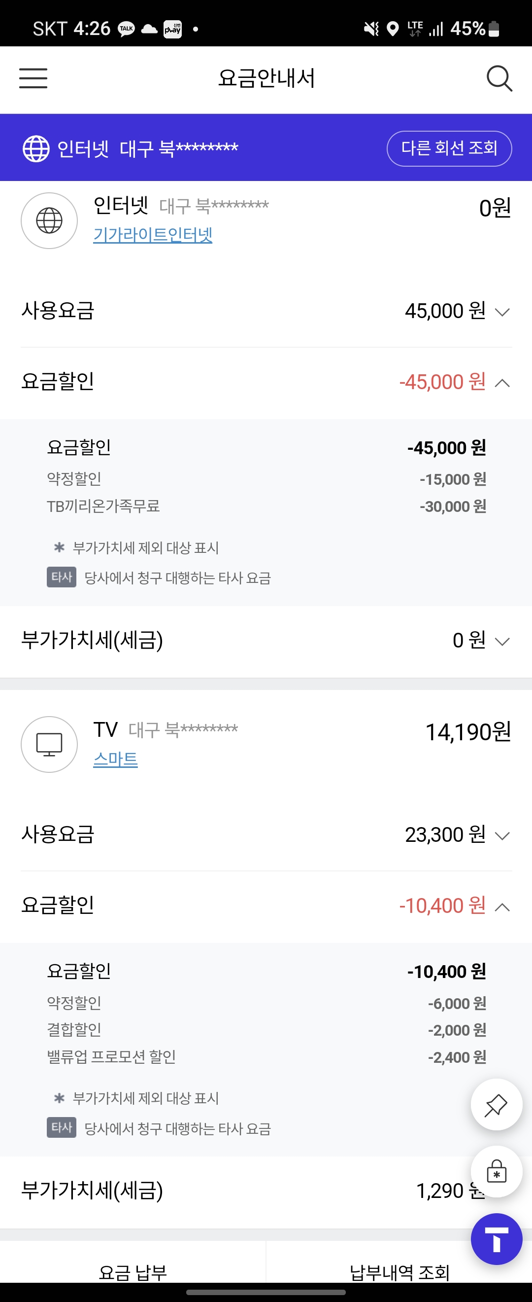Tap the circular internet globe icon
The image size is (532, 1302).
click(49, 221)
